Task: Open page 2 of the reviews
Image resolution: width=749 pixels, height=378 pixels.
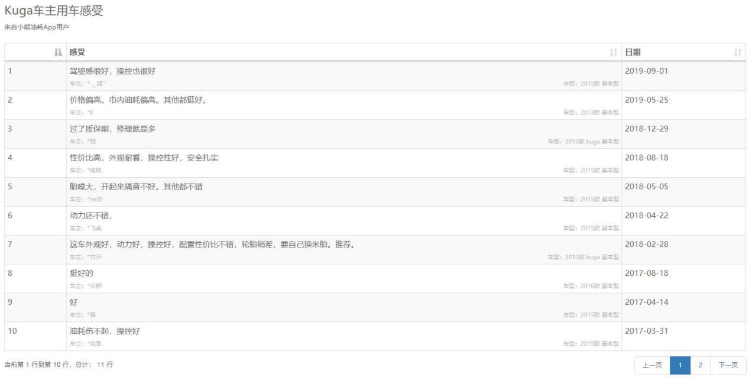Action: pos(700,365)
